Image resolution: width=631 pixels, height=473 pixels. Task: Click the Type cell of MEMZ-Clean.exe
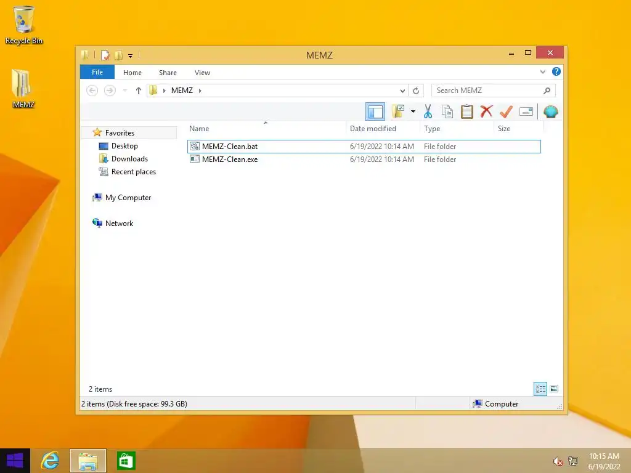440,160
